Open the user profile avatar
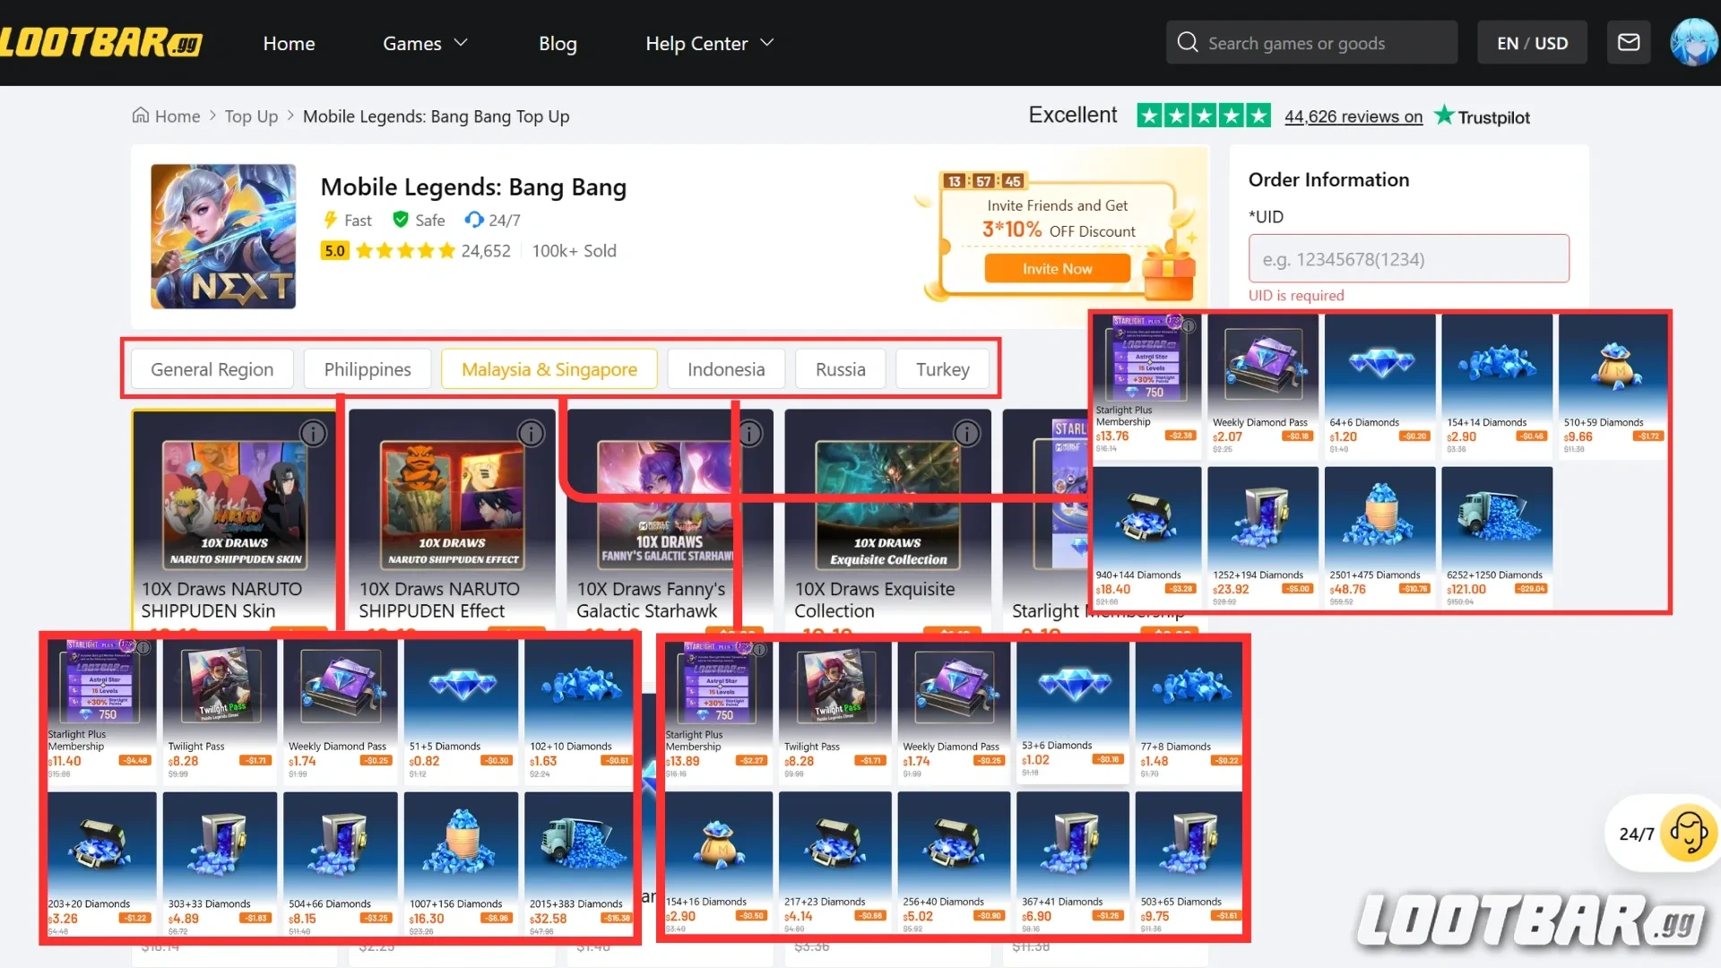 (1693, 42)
